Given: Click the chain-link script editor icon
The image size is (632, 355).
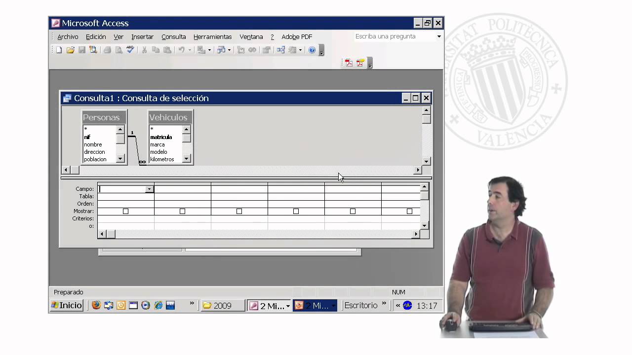Looking at the screenshot, I should tap(252, 50).
